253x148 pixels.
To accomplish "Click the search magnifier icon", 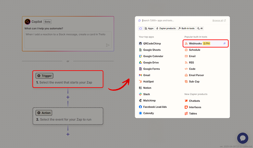I will [139, 20].
